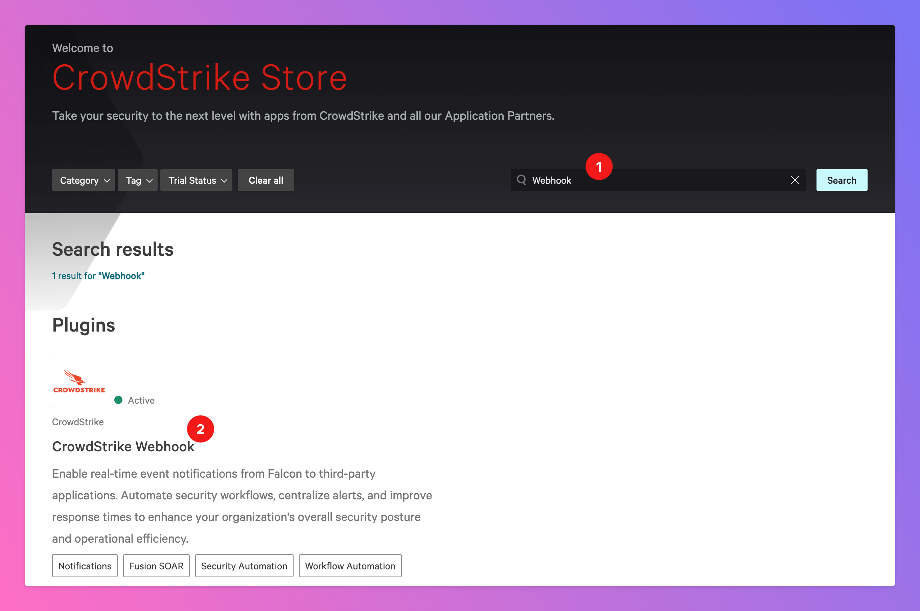Click the red annotation marker 2
This screenshot has width=920, height=611.
200,429
